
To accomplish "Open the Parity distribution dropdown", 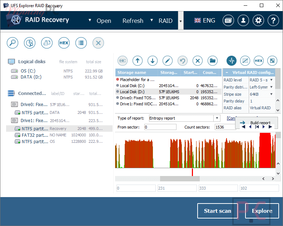I will click(271, 87).
